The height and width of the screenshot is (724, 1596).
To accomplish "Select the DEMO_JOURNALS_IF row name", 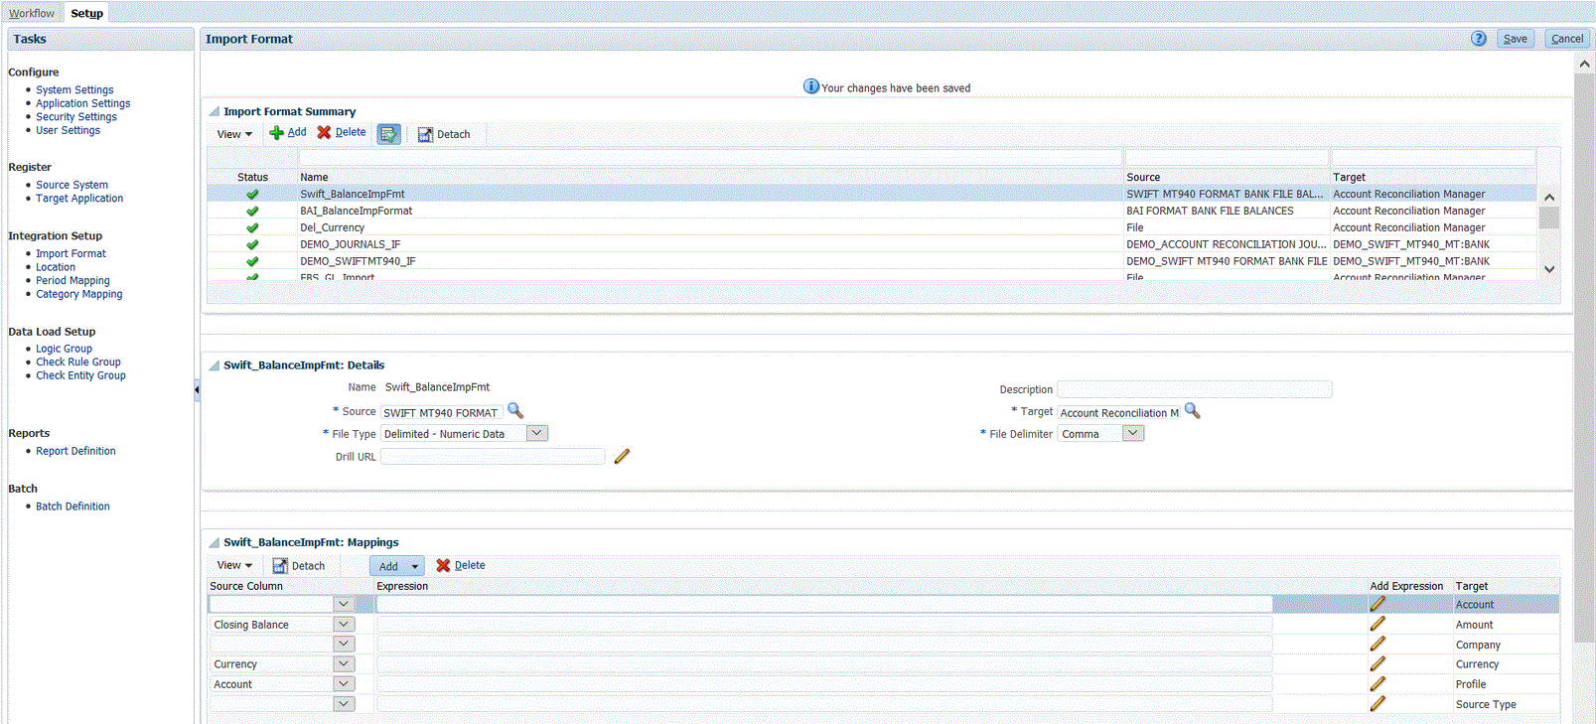I will tap(351, 245).
